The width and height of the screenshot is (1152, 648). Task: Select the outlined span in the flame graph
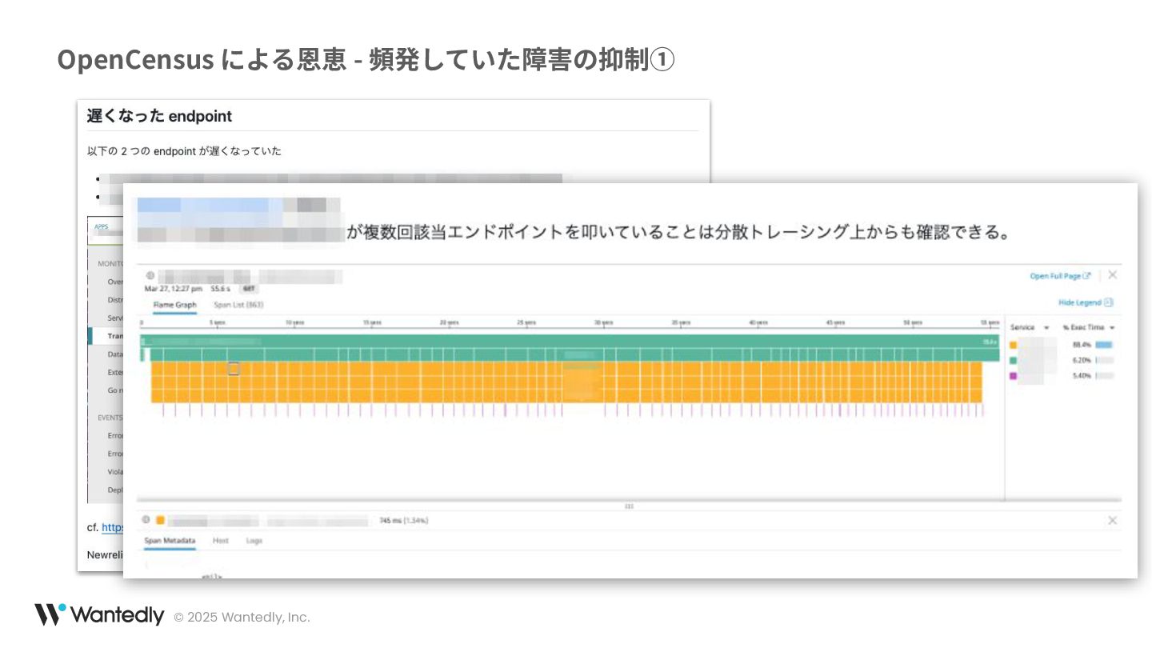[x=234, y=369]
